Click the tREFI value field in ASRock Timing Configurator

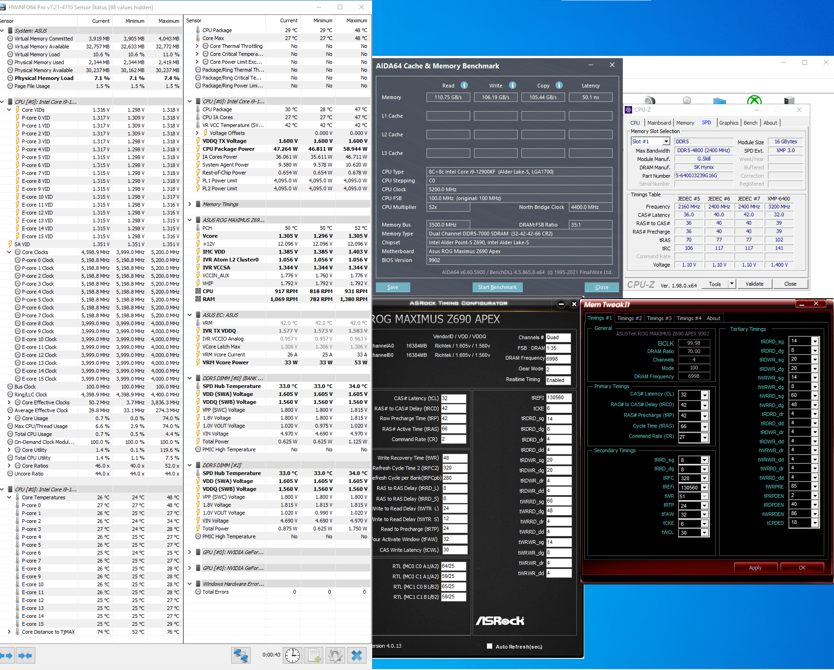(x=558, y=398)
